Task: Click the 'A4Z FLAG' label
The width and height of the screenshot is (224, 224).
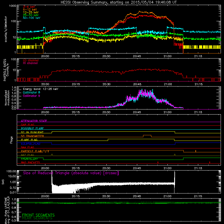Action: point(27,155)
